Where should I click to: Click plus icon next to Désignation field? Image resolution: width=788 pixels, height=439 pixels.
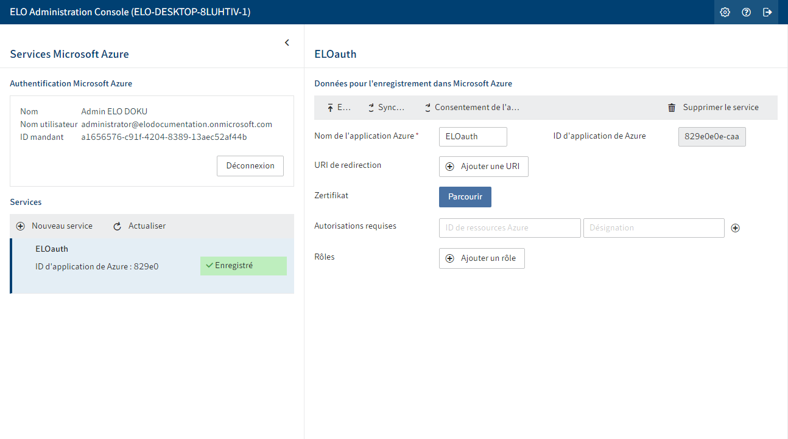coord(735,228)
